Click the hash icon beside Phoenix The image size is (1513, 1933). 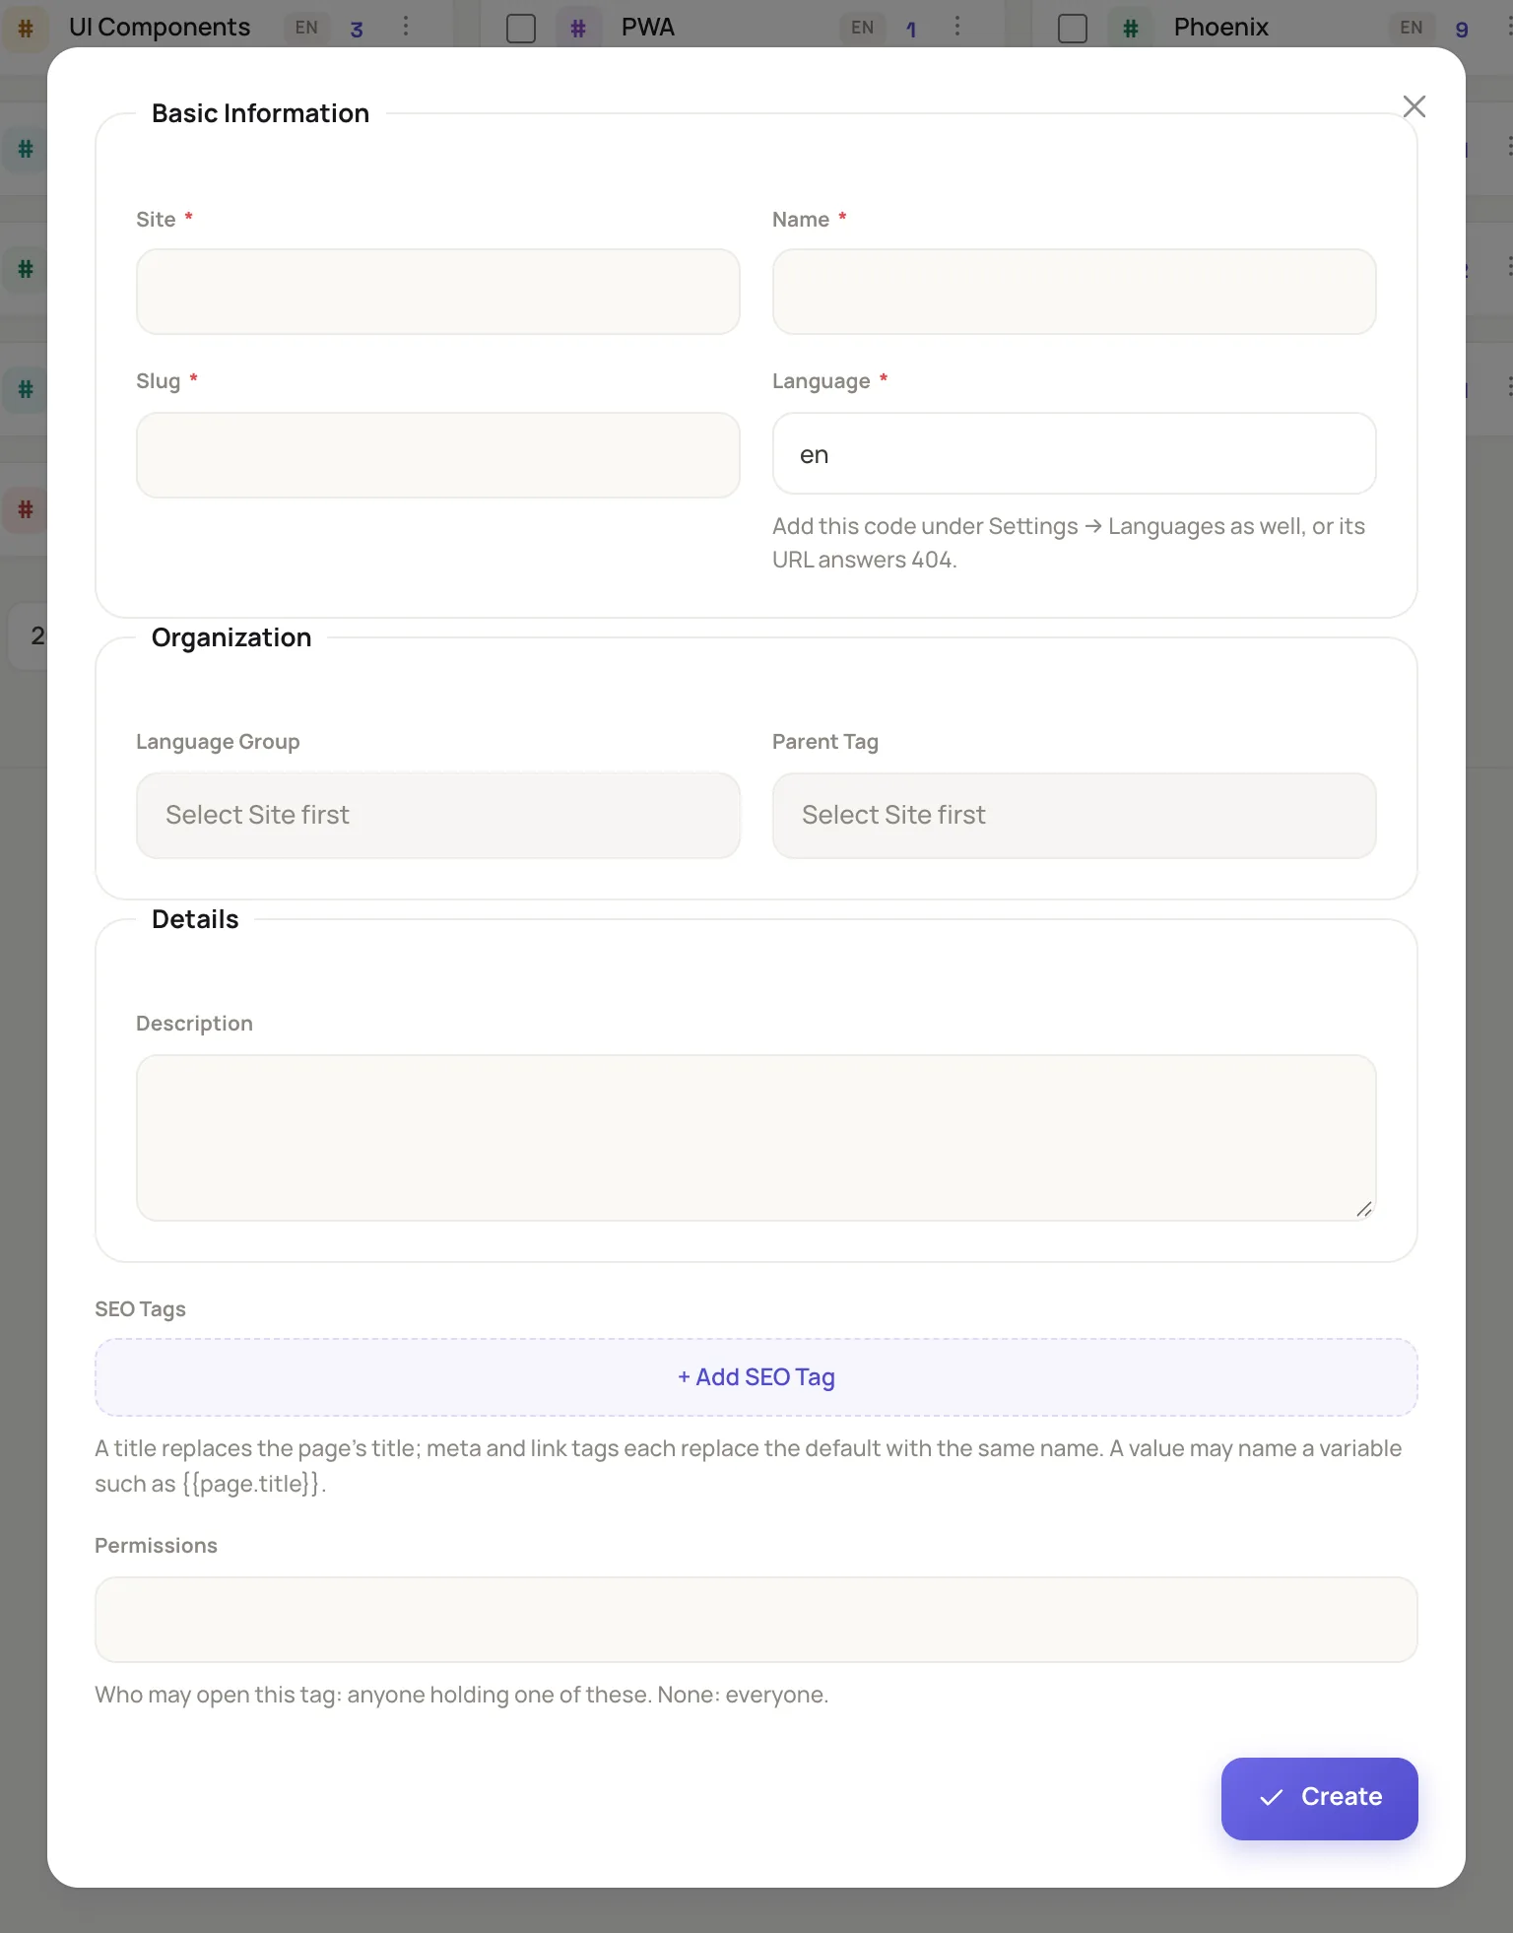1131,28
